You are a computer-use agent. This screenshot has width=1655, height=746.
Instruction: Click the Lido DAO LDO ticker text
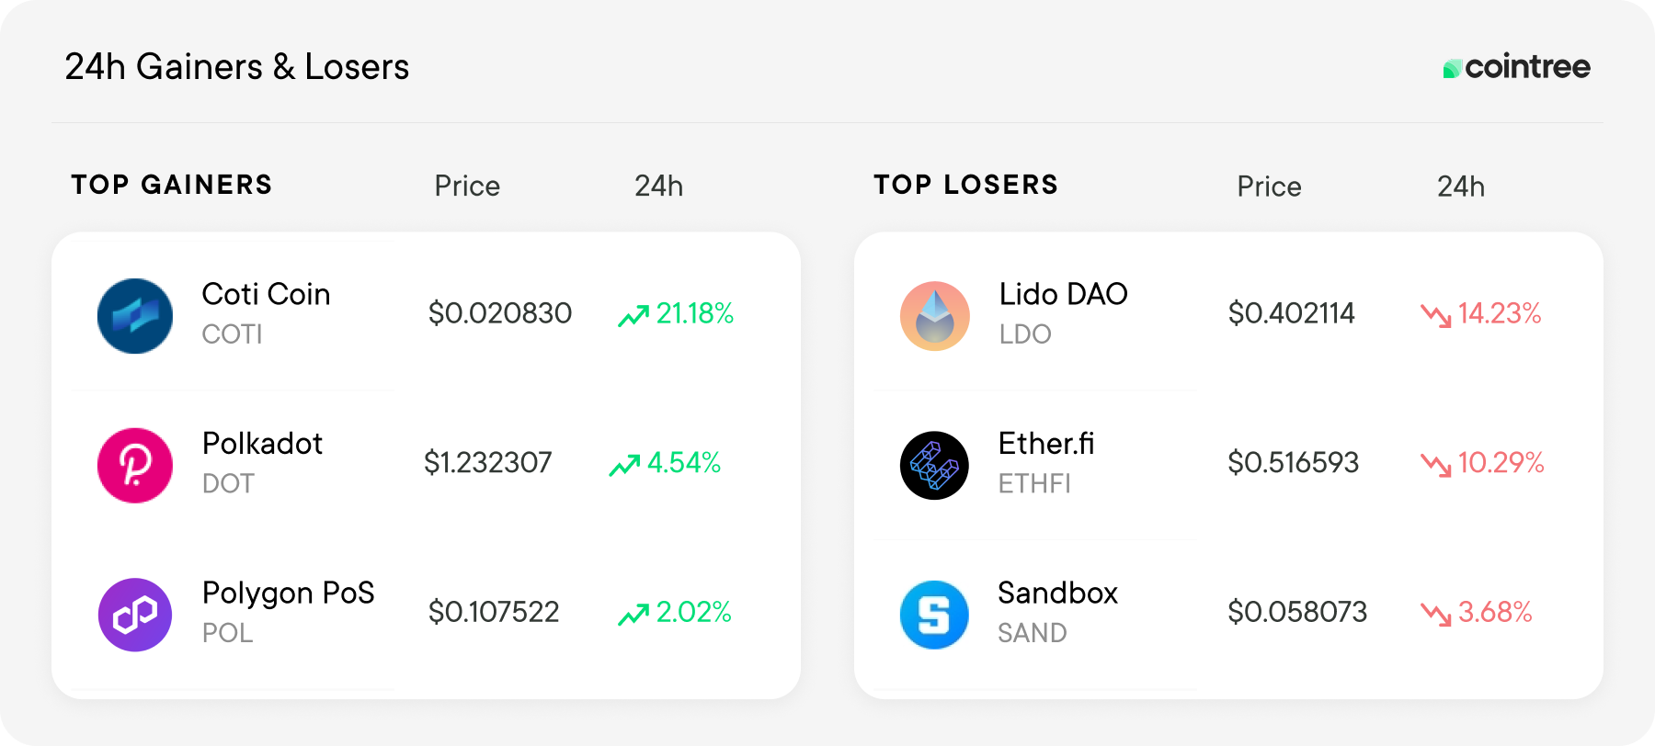click(1025, 334)
